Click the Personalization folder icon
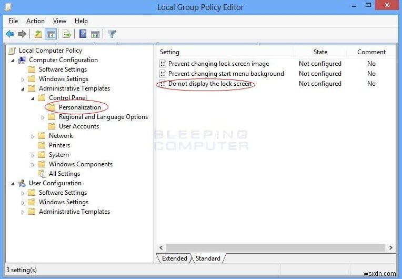 (x=52, y=107)
